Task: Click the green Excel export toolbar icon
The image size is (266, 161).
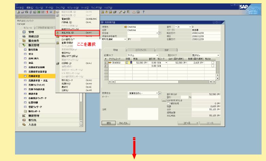Action: pyautogui.click(x=39, y=12)
